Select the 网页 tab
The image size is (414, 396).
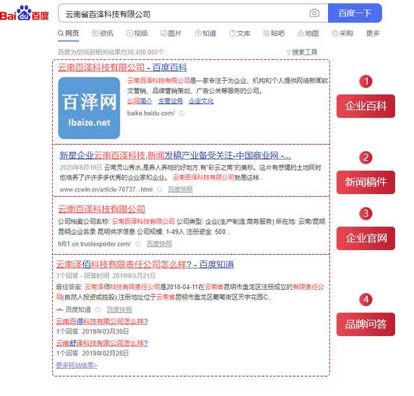pos(68,34)
